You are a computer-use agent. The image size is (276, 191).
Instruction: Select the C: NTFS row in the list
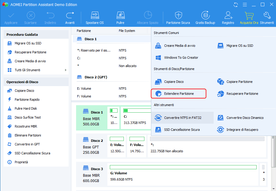pos(112,58)
